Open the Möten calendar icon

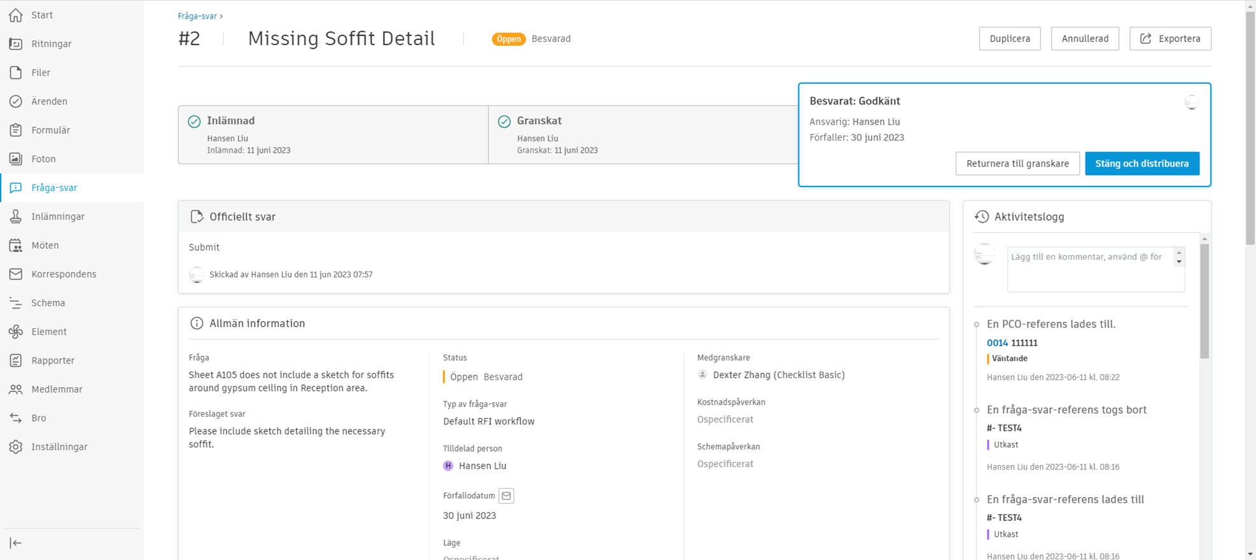coord(16,246)
